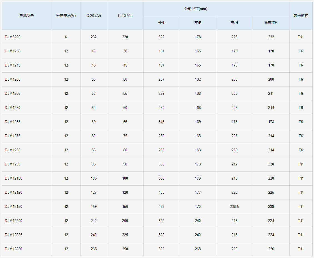The height and width of the screenshot is (258, 314).
Task: Select the DJM1280 model cell
Action: coord(27,150)
